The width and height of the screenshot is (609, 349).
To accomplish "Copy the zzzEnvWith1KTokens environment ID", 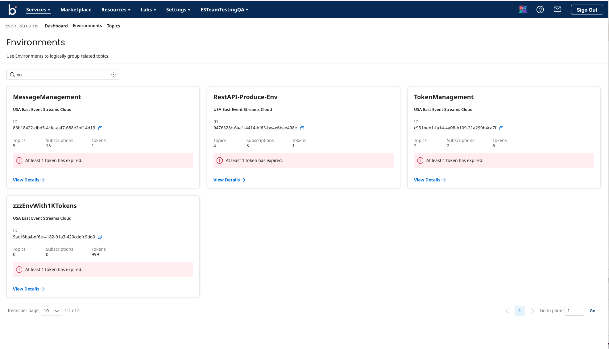I will [100, 237].
